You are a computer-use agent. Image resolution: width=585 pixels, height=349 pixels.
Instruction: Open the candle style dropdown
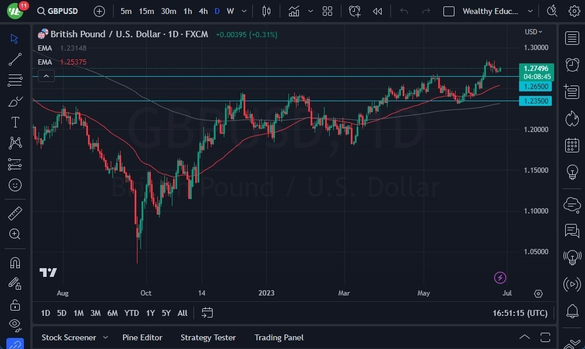311,10
